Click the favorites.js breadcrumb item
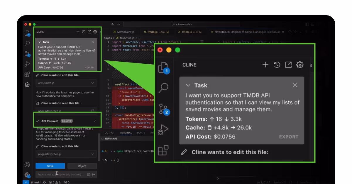The image size is (352, 184). [125, 38]
